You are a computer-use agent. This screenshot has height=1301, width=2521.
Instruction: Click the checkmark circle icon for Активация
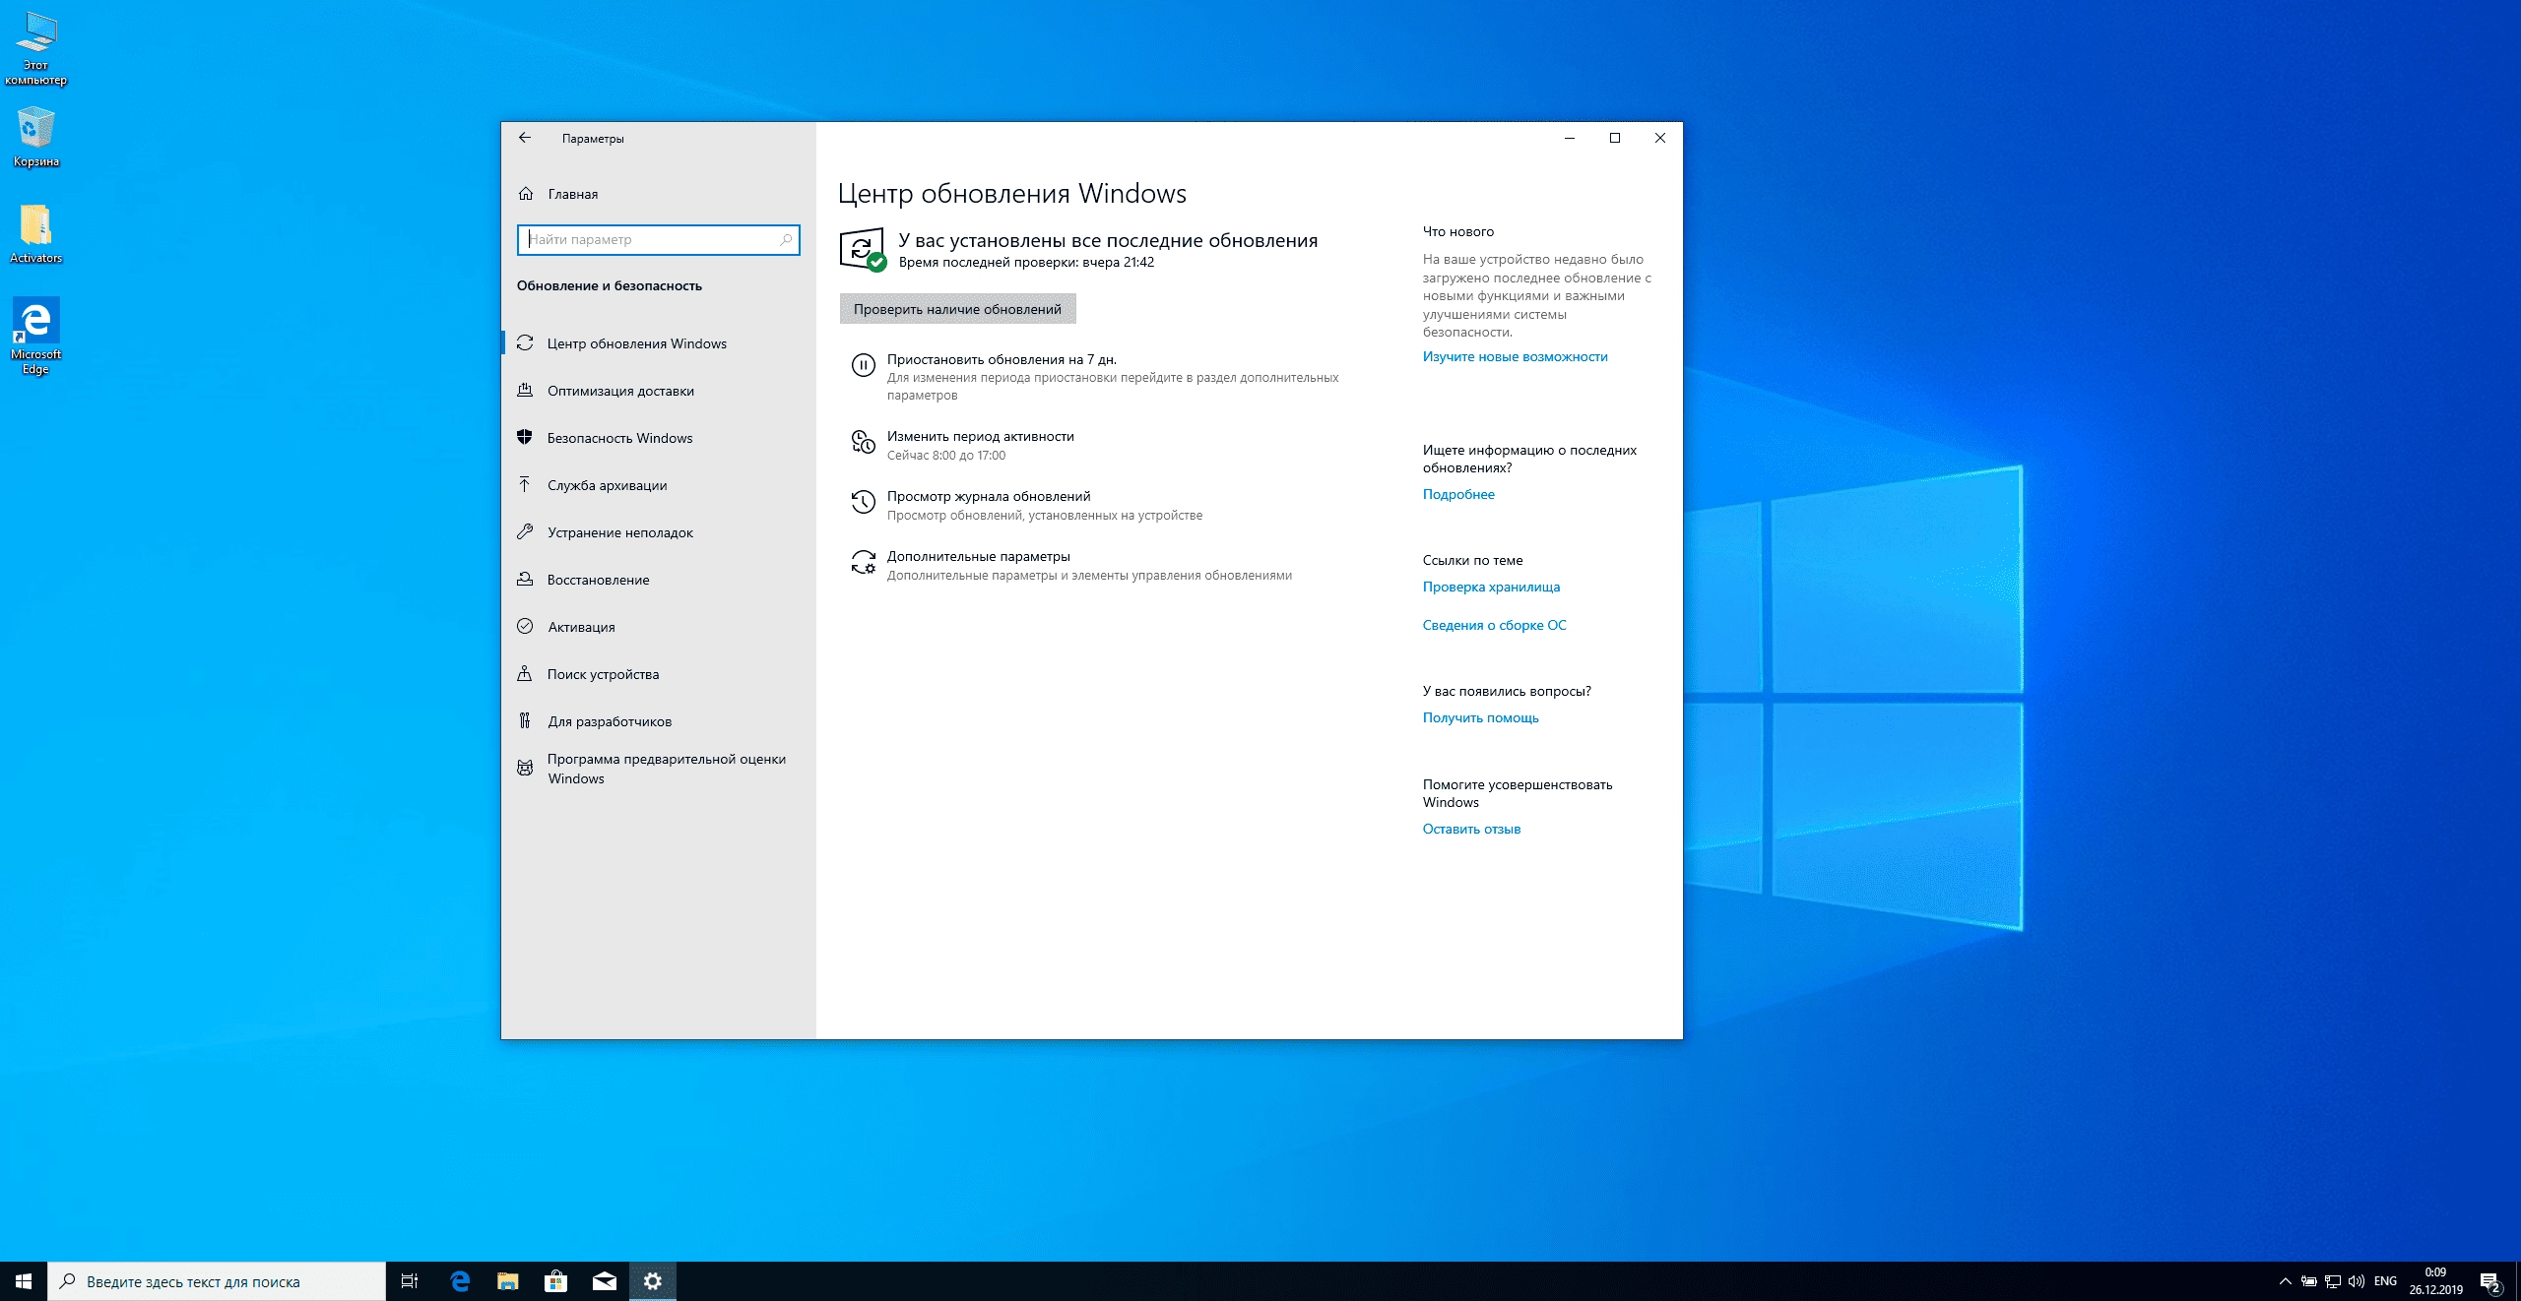tap(525, 626)
